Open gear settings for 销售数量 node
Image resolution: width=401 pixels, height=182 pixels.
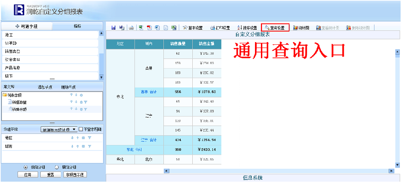[x=81, y=102]
